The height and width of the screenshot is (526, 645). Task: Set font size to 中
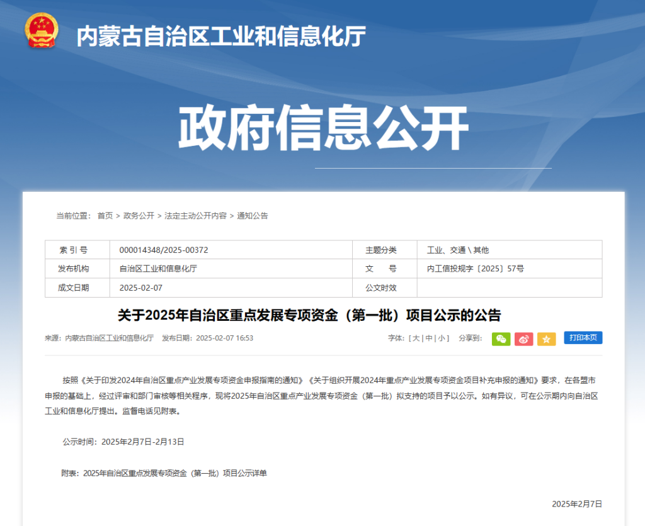429,339
